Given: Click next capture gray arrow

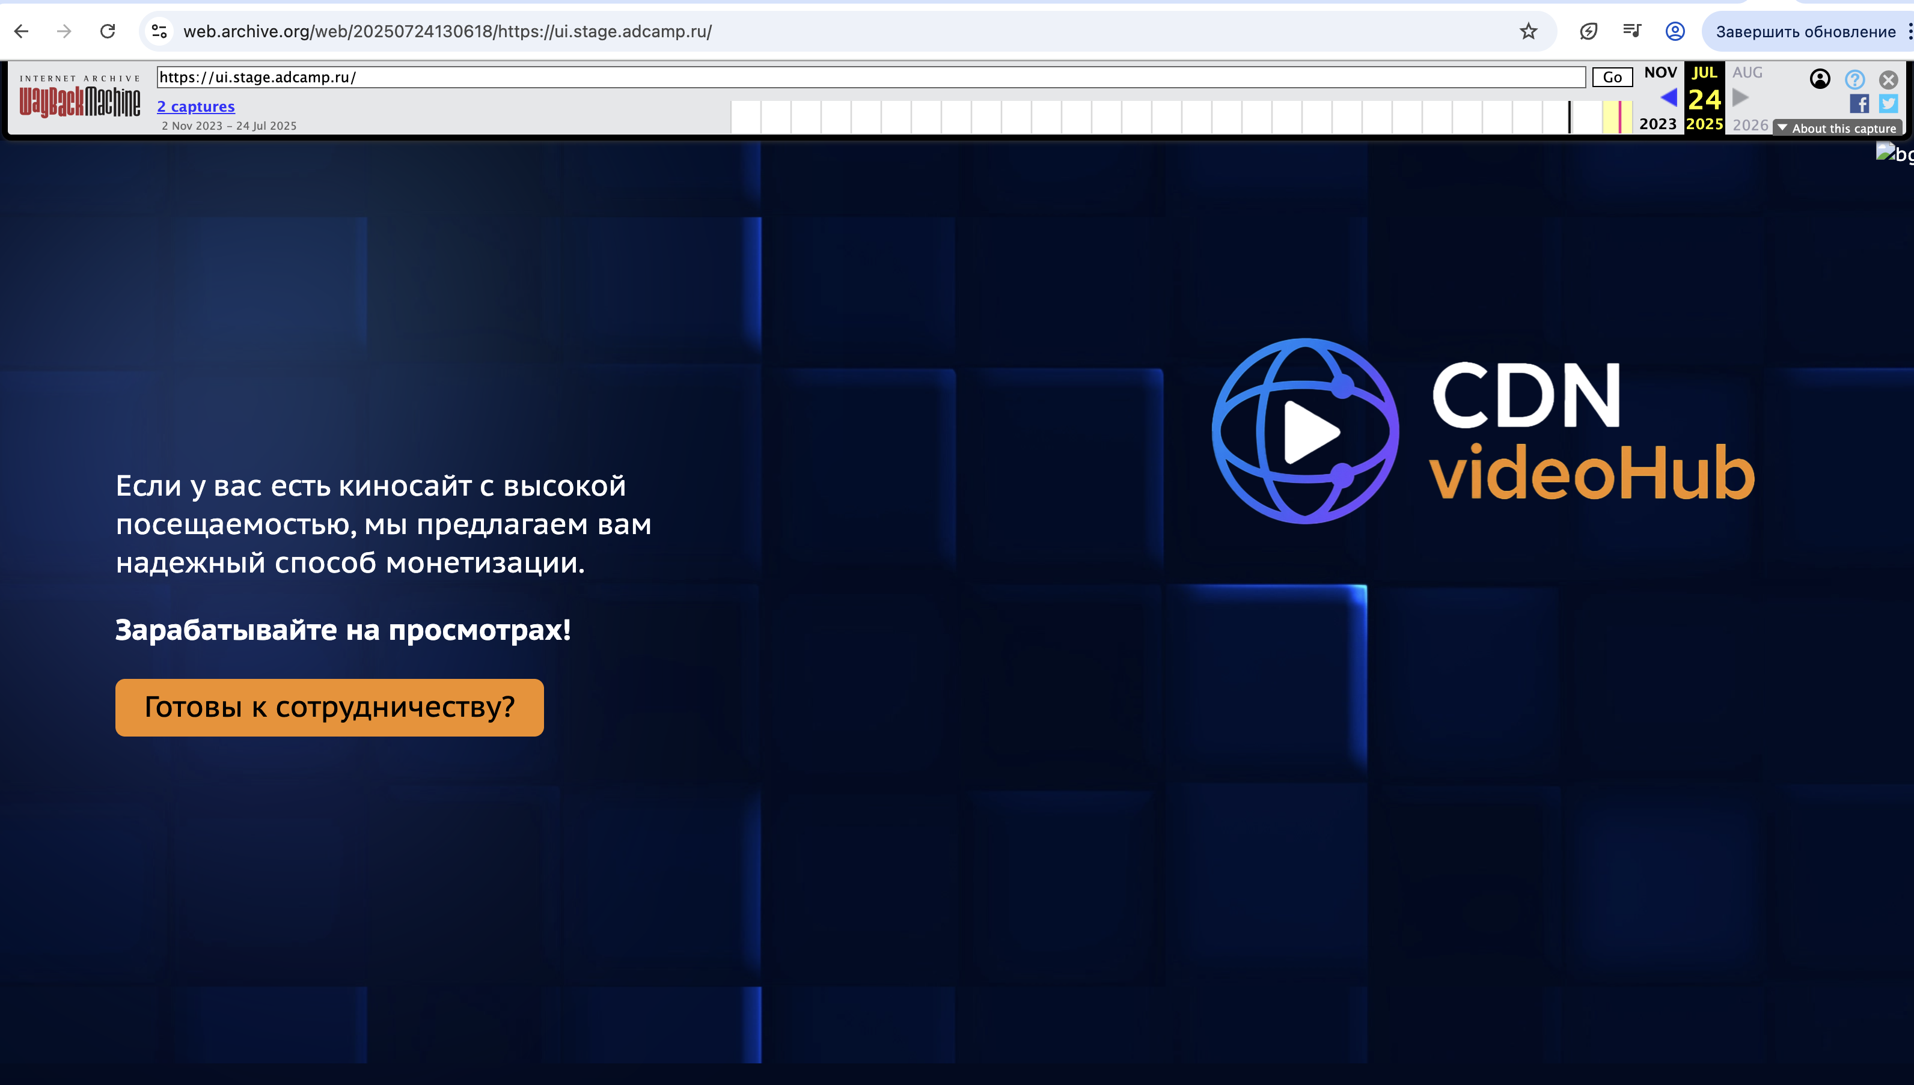Looking at the screenshot, I should [1740, 97].
